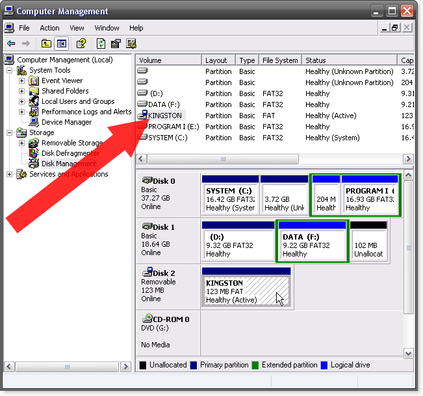Click the Properties toolbar icon
This screenshot has height=396, width=423.
(x=116, y=43)
